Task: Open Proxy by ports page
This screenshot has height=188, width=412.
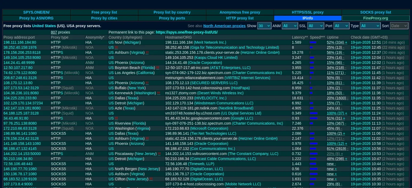Action: point(172,18)
